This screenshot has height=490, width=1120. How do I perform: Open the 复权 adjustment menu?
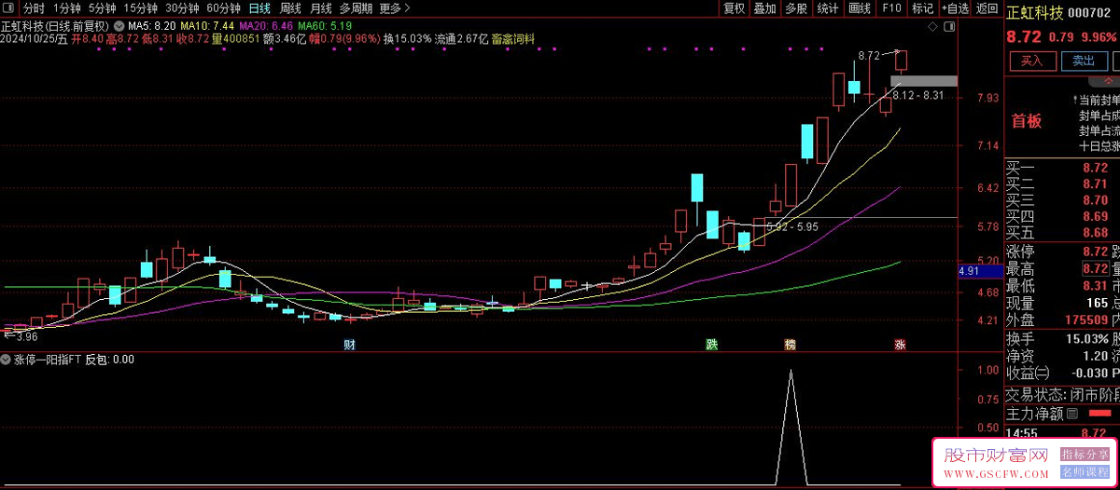coord(735,8)
